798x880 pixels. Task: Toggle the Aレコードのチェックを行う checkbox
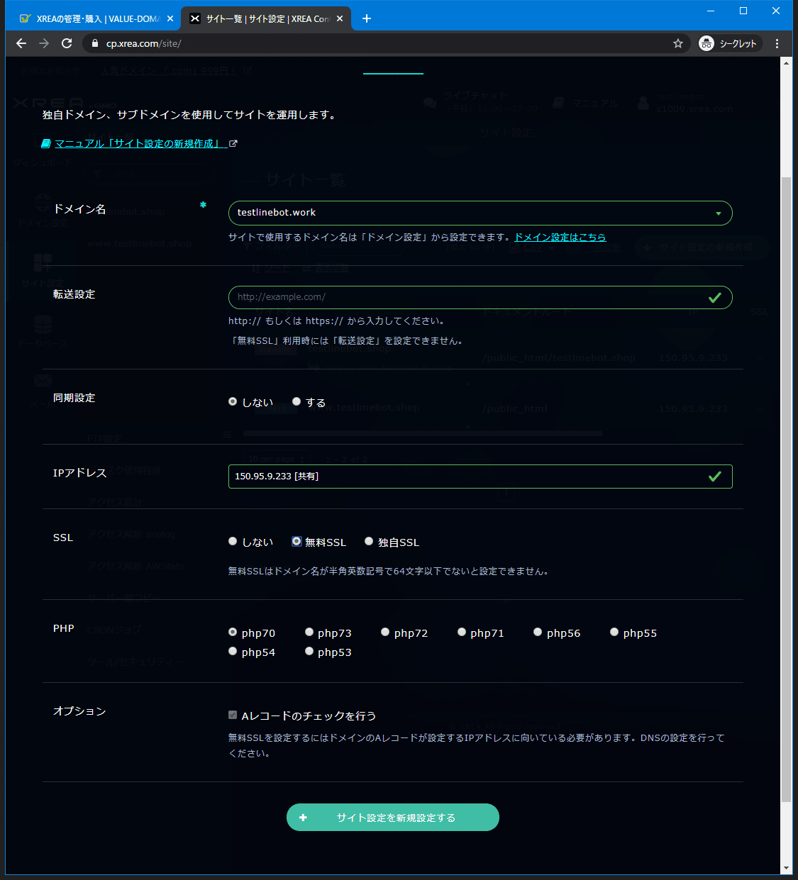coord(232,715)
